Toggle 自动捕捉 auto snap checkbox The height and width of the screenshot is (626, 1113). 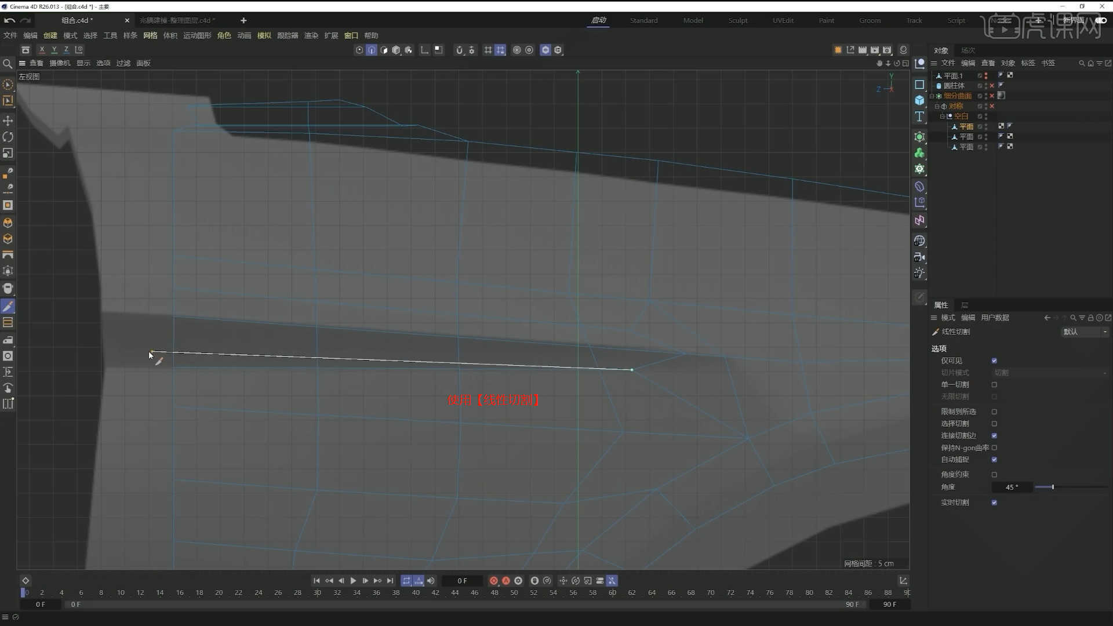[994, 460]
